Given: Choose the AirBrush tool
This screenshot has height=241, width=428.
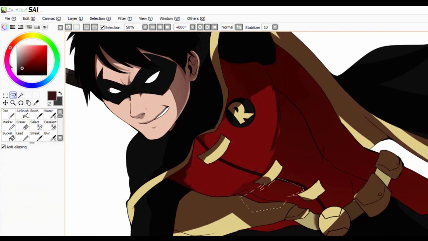Looking at the screenshot, I should pyautogui.click(x=22, y=114).
